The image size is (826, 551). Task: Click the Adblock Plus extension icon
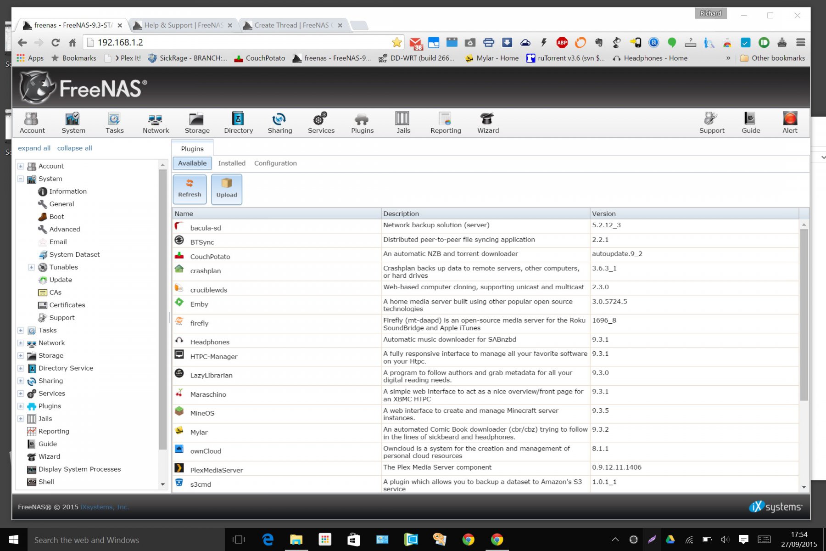pos(562,43)
